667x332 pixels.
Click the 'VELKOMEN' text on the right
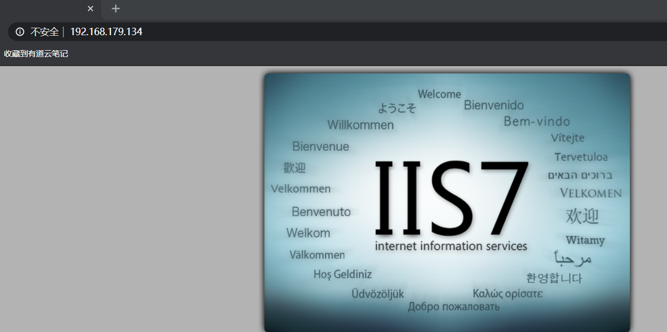pos(590,193)
